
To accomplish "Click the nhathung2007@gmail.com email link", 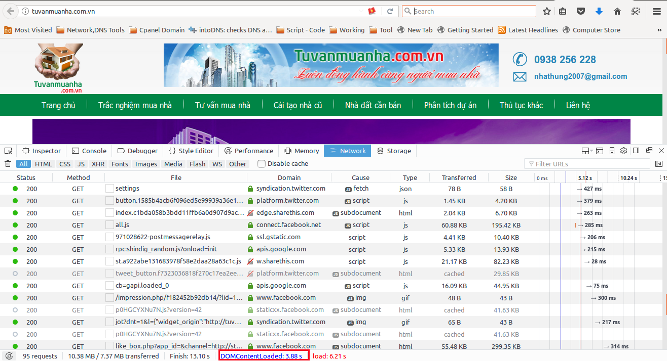I will (581, 76).
